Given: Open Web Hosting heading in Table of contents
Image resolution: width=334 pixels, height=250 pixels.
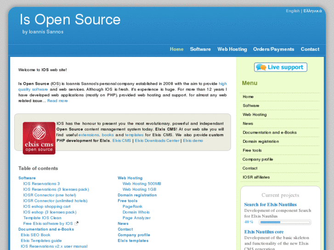Looking at the screenshot, I should coord(130,178).
